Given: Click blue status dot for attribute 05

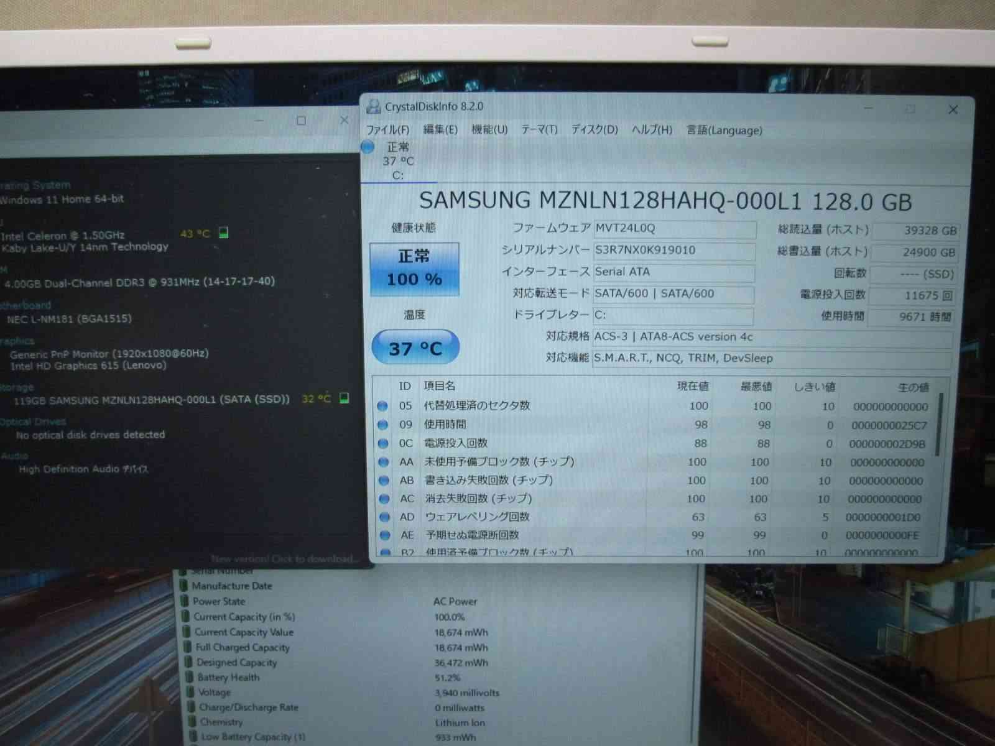Looking at the screenshot, I should (x=383, y=406).
